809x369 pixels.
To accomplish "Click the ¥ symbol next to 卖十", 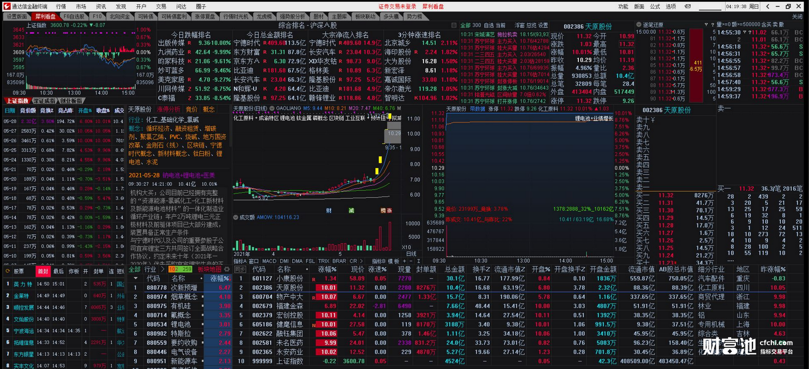I will tap(653, 120).
